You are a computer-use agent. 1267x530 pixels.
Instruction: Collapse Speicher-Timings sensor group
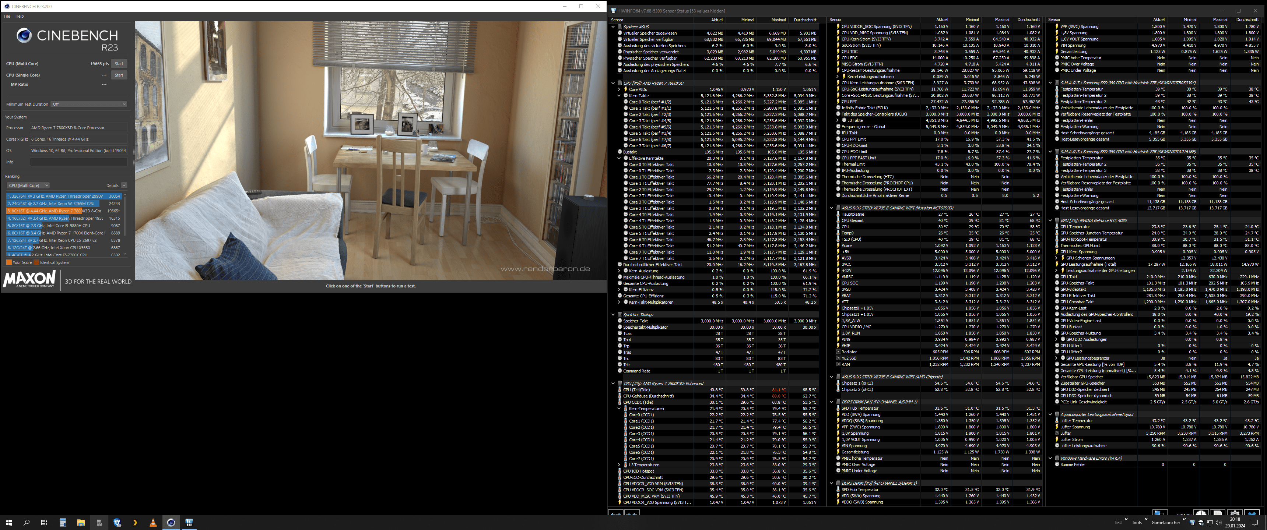coord(613,315)
